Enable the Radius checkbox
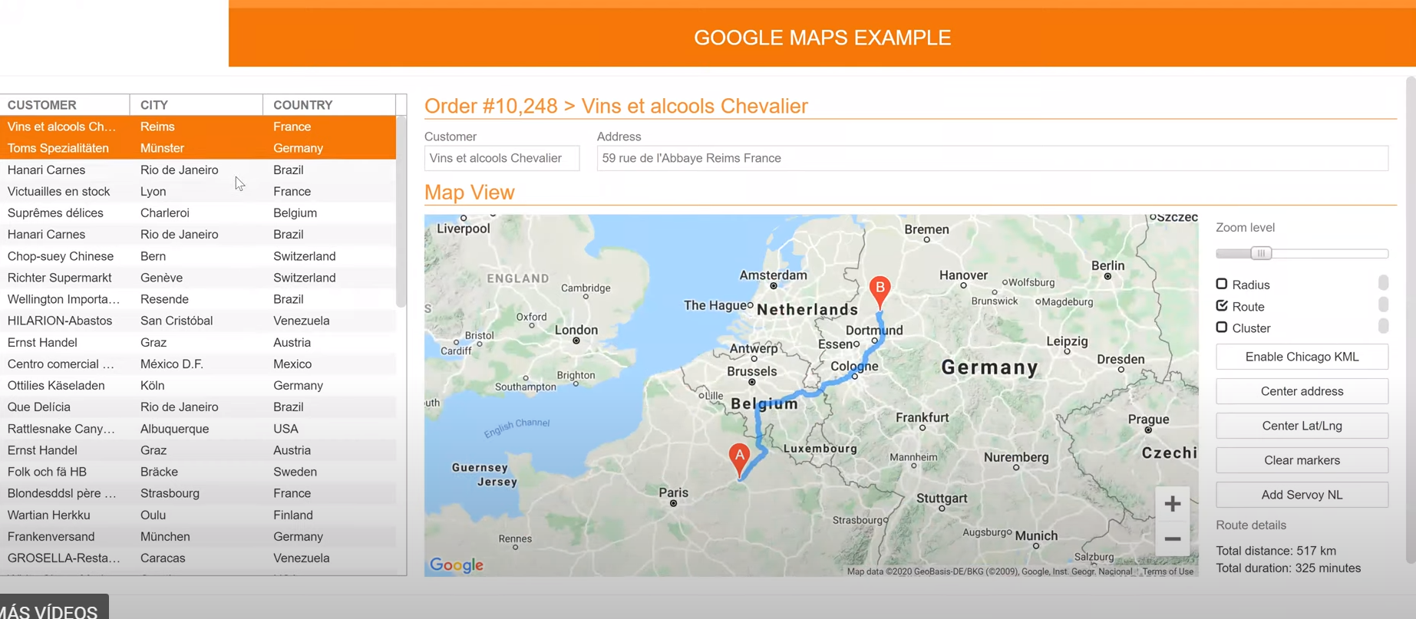 click(x=1222, y=283)
